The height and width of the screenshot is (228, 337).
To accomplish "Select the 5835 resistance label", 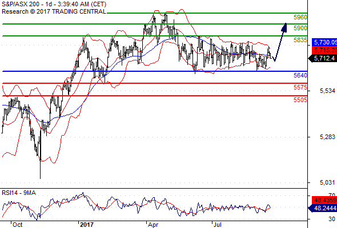I will [x=300, y=40].
